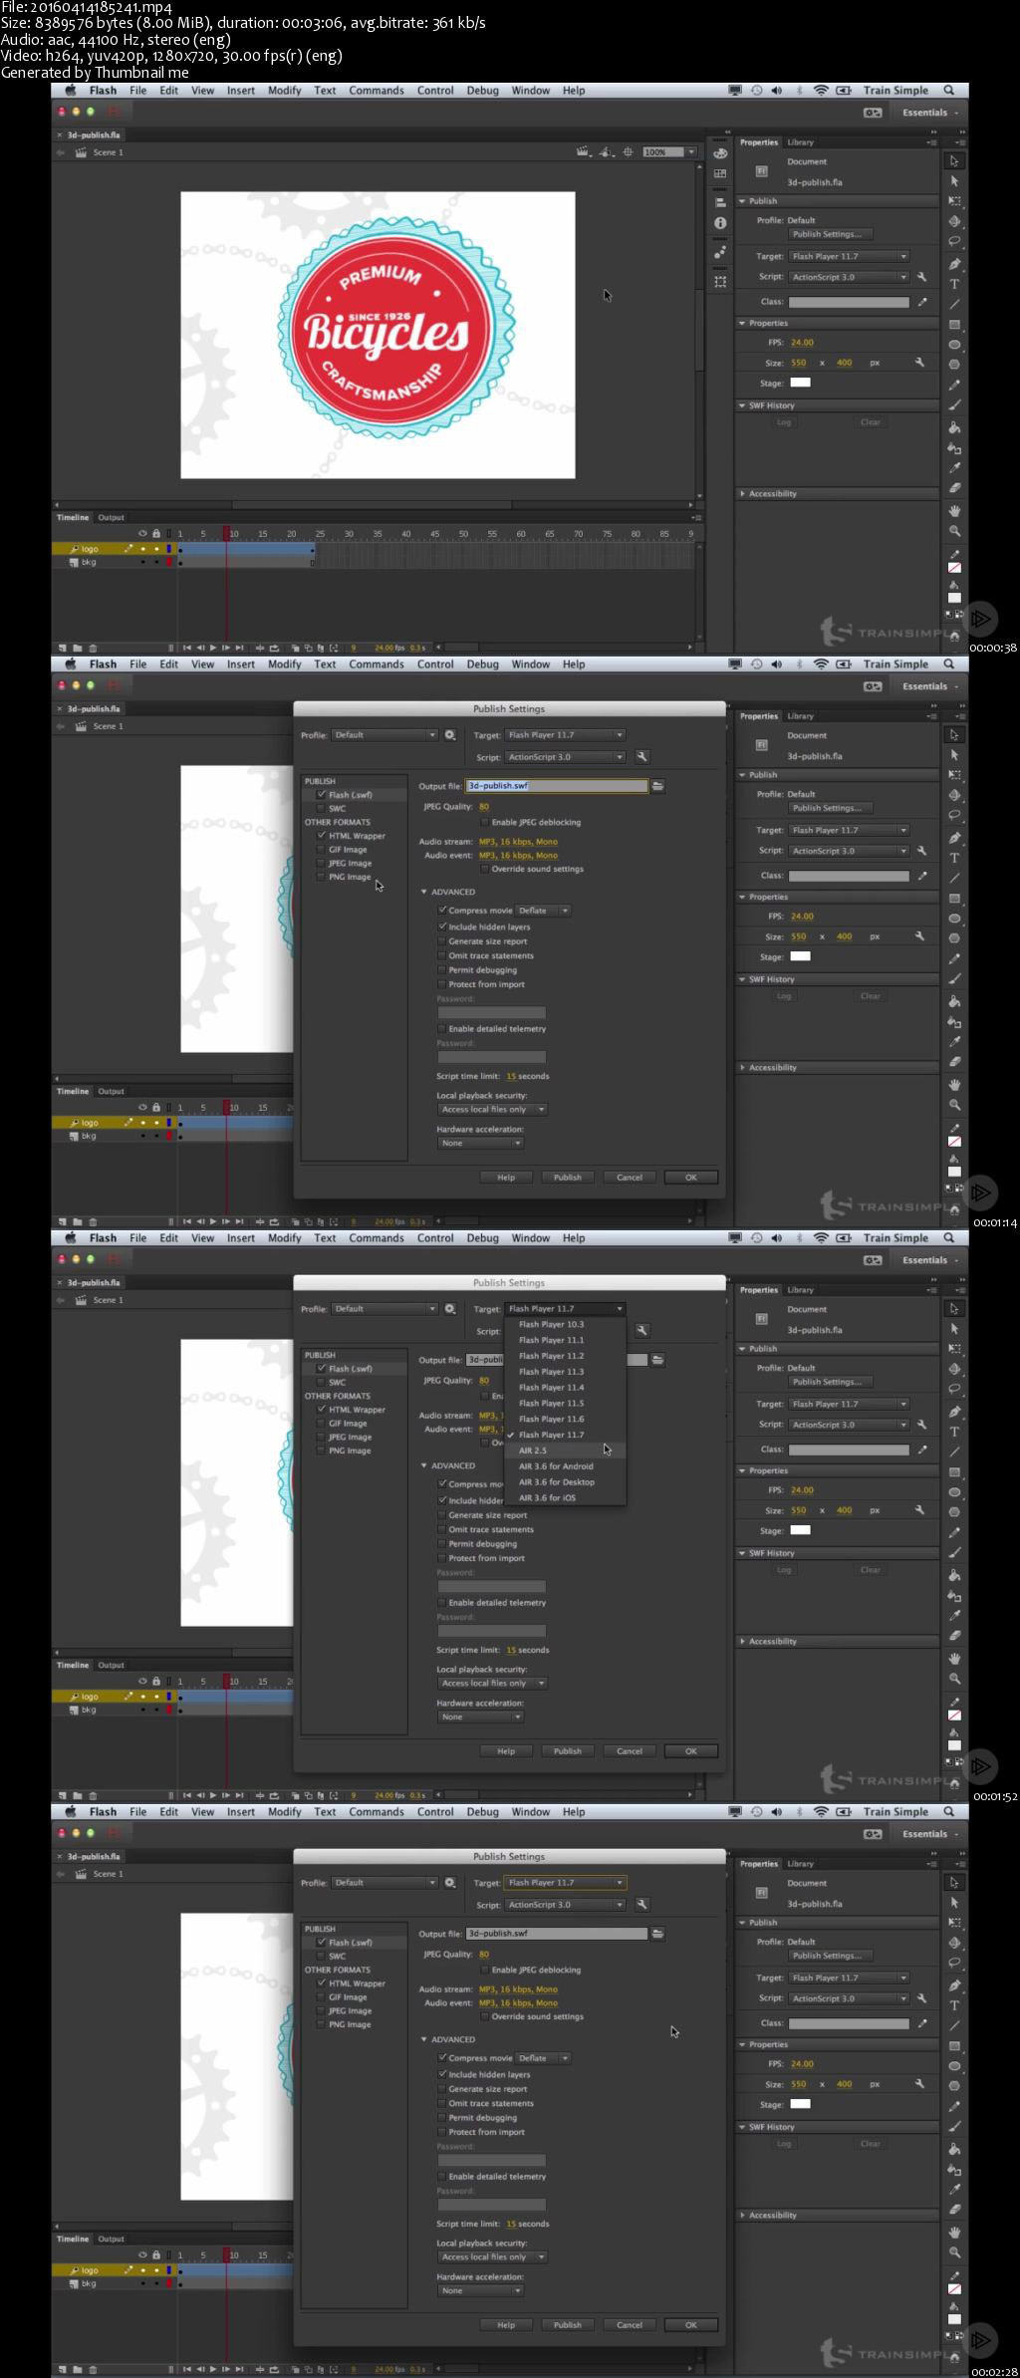Open the Align panel icon
The image size is (1020, 2378).
tap(720, 203)
